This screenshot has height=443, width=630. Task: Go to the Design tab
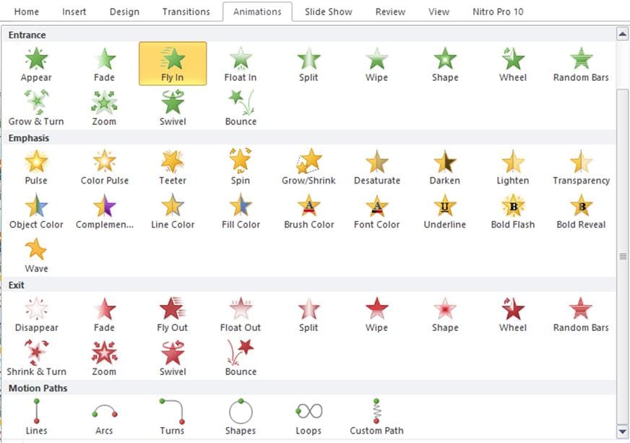point(124,12)
